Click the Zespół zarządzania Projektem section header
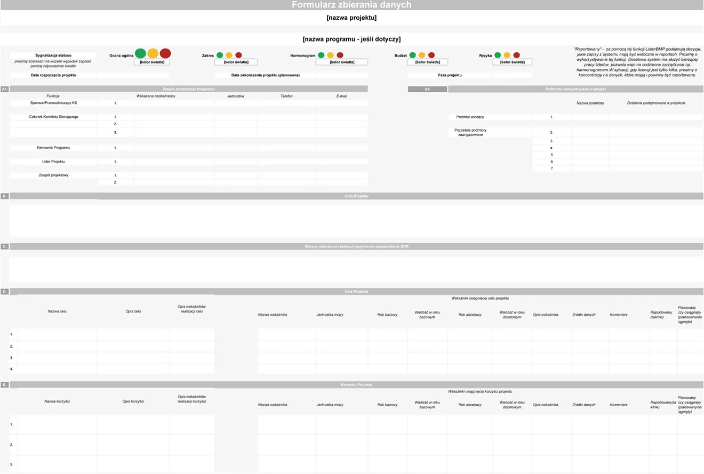Viewport: 704px width, 474px height. pyautogui.click(x=189, y=89)
